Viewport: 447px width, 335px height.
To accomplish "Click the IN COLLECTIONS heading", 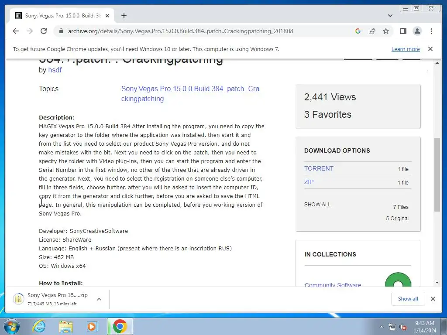I will 330,254.
